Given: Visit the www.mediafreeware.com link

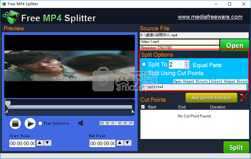Looking at the screenshot, I should coord(210,17).
